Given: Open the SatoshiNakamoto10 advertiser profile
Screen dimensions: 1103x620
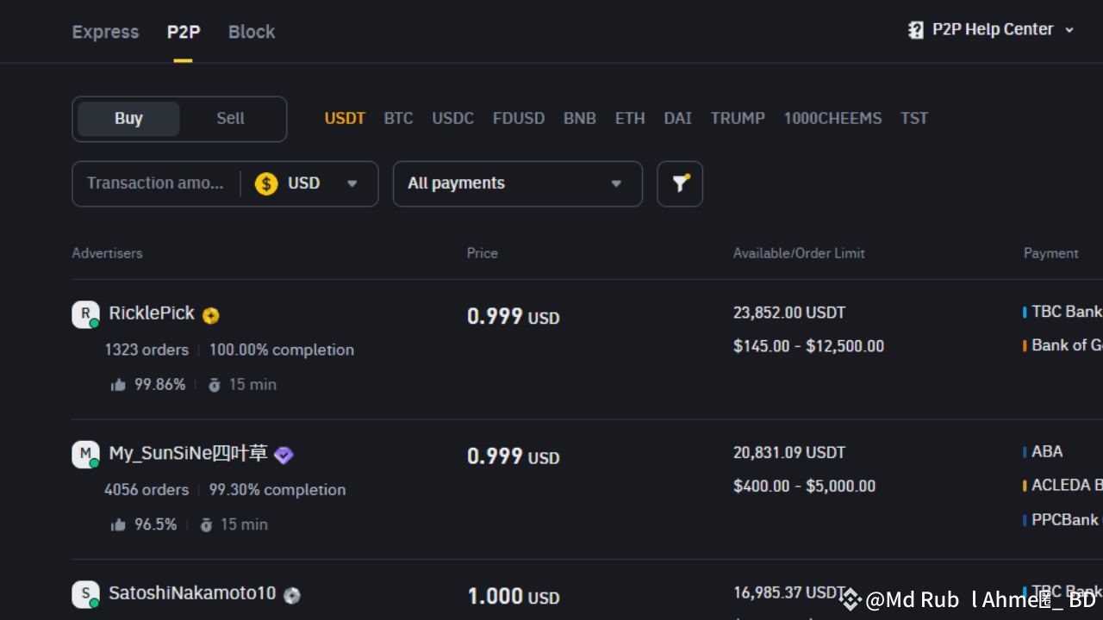Looking at the screenshot, I should click(192, 593).
